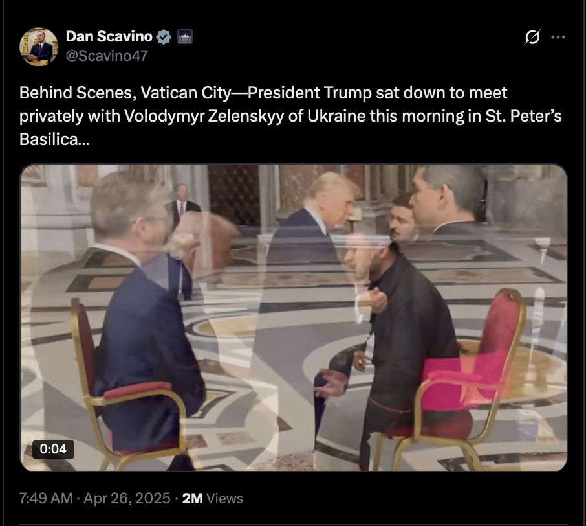Click the 'Behind Scenes, Vatican City' text
This screenshot has width=586, height=526.
(x=125, y=93)
